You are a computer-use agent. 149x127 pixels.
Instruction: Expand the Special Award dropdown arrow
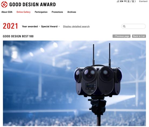(59, 27)
